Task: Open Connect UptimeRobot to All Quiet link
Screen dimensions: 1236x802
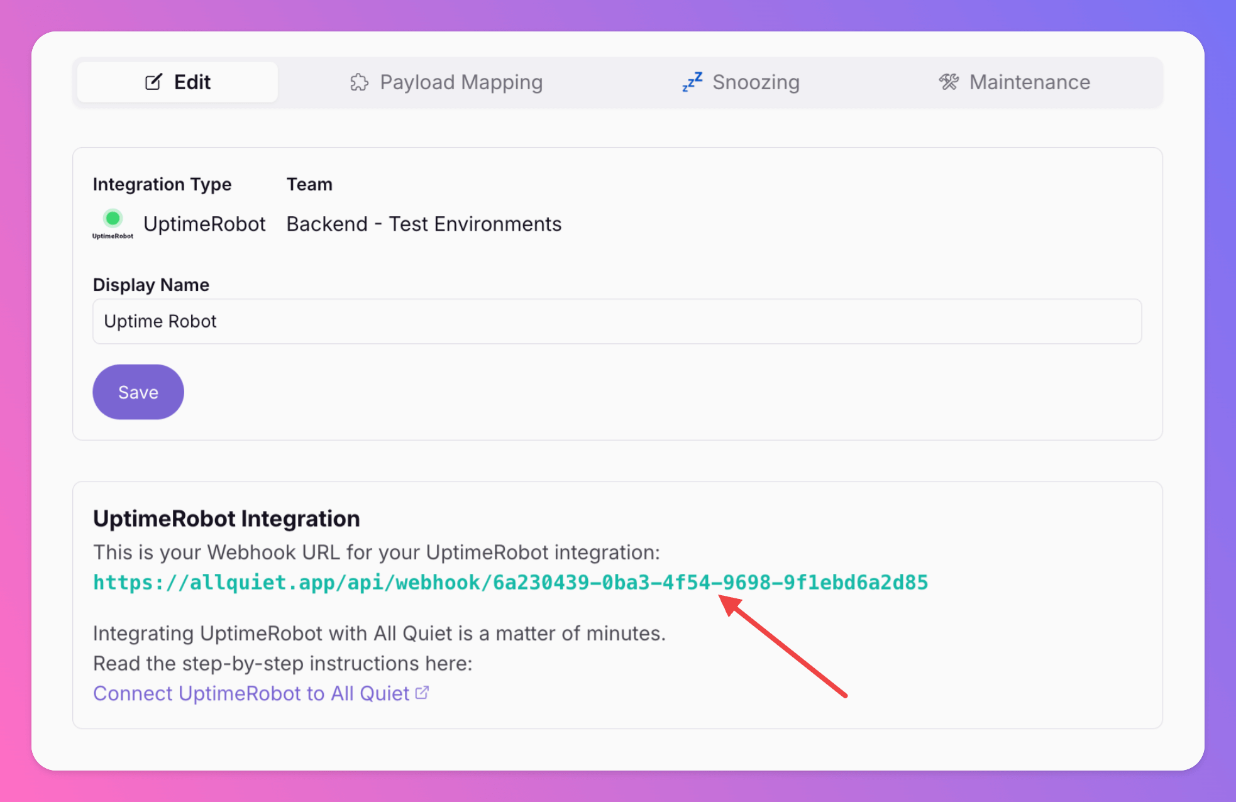Action: (x=251, y=693)
